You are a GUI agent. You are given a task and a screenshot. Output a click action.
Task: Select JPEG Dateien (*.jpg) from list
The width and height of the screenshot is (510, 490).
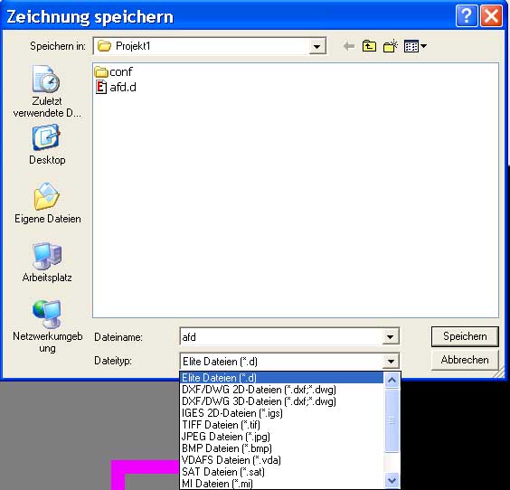click(x=226, y=437)
